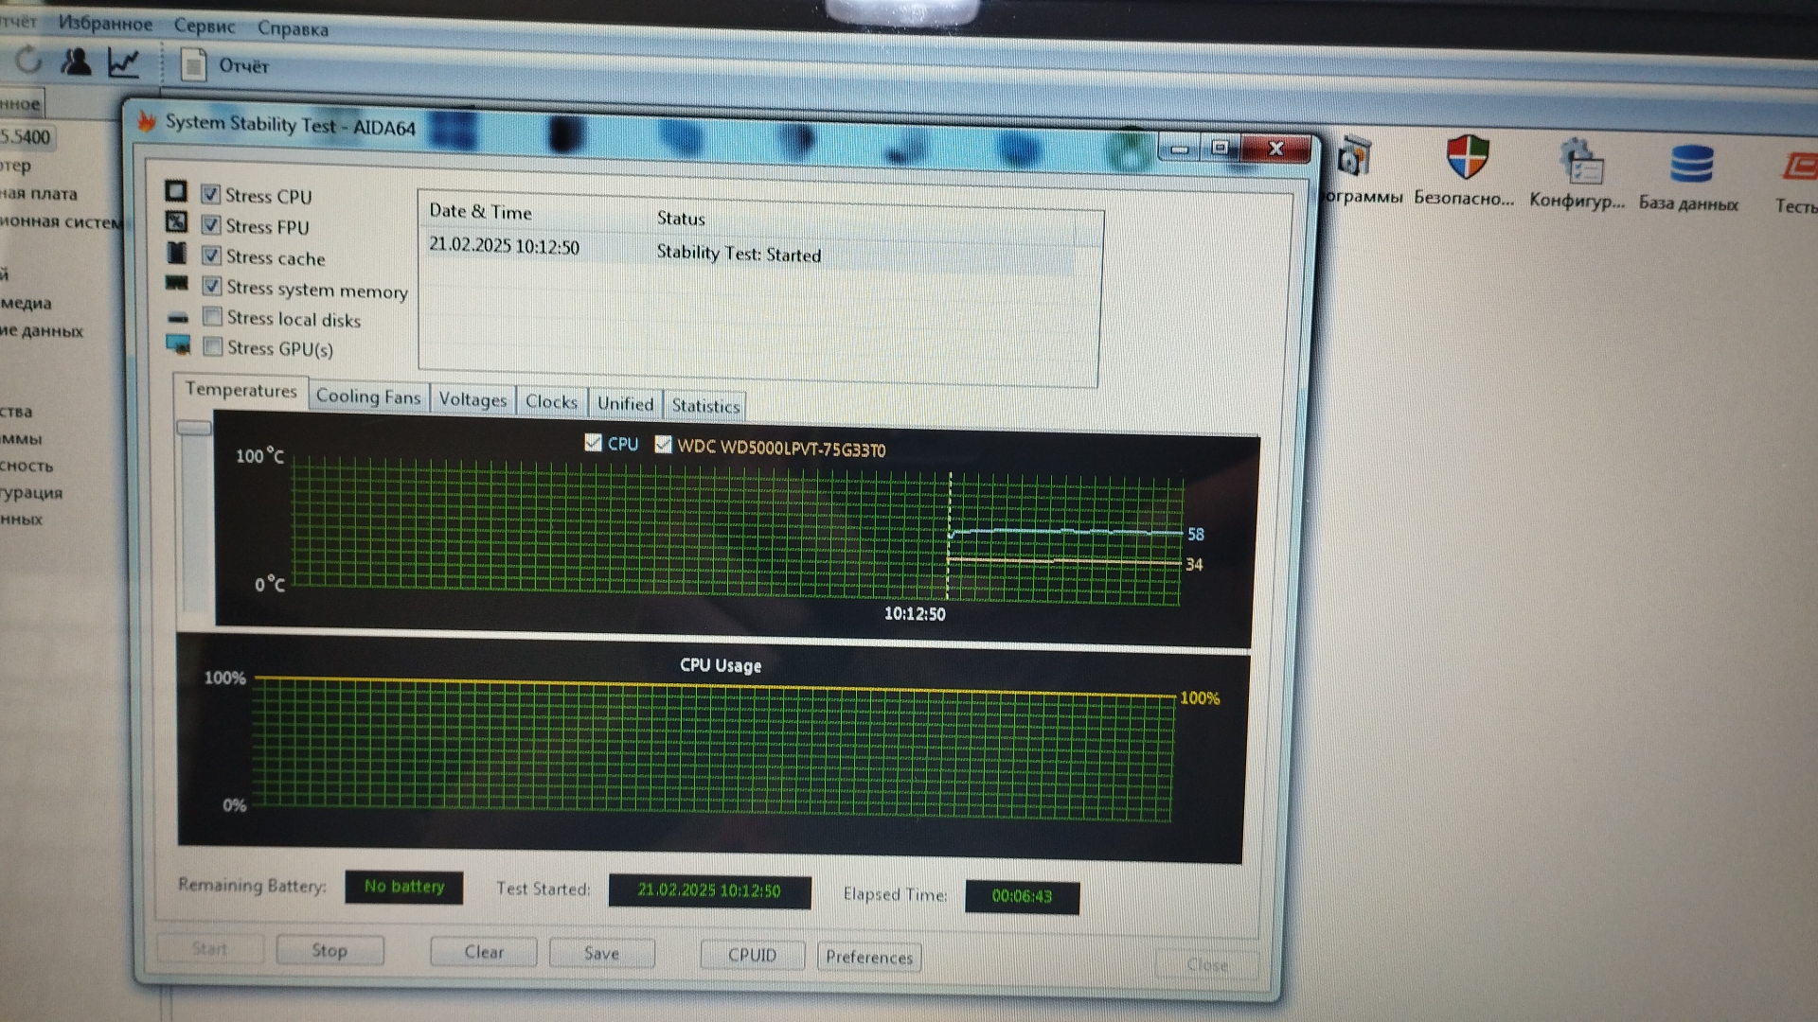Click the 100% CPU usage value

pyautogui.click(x=1200, y=698)
